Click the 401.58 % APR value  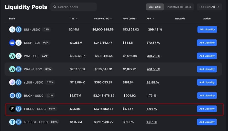(154, 69)
